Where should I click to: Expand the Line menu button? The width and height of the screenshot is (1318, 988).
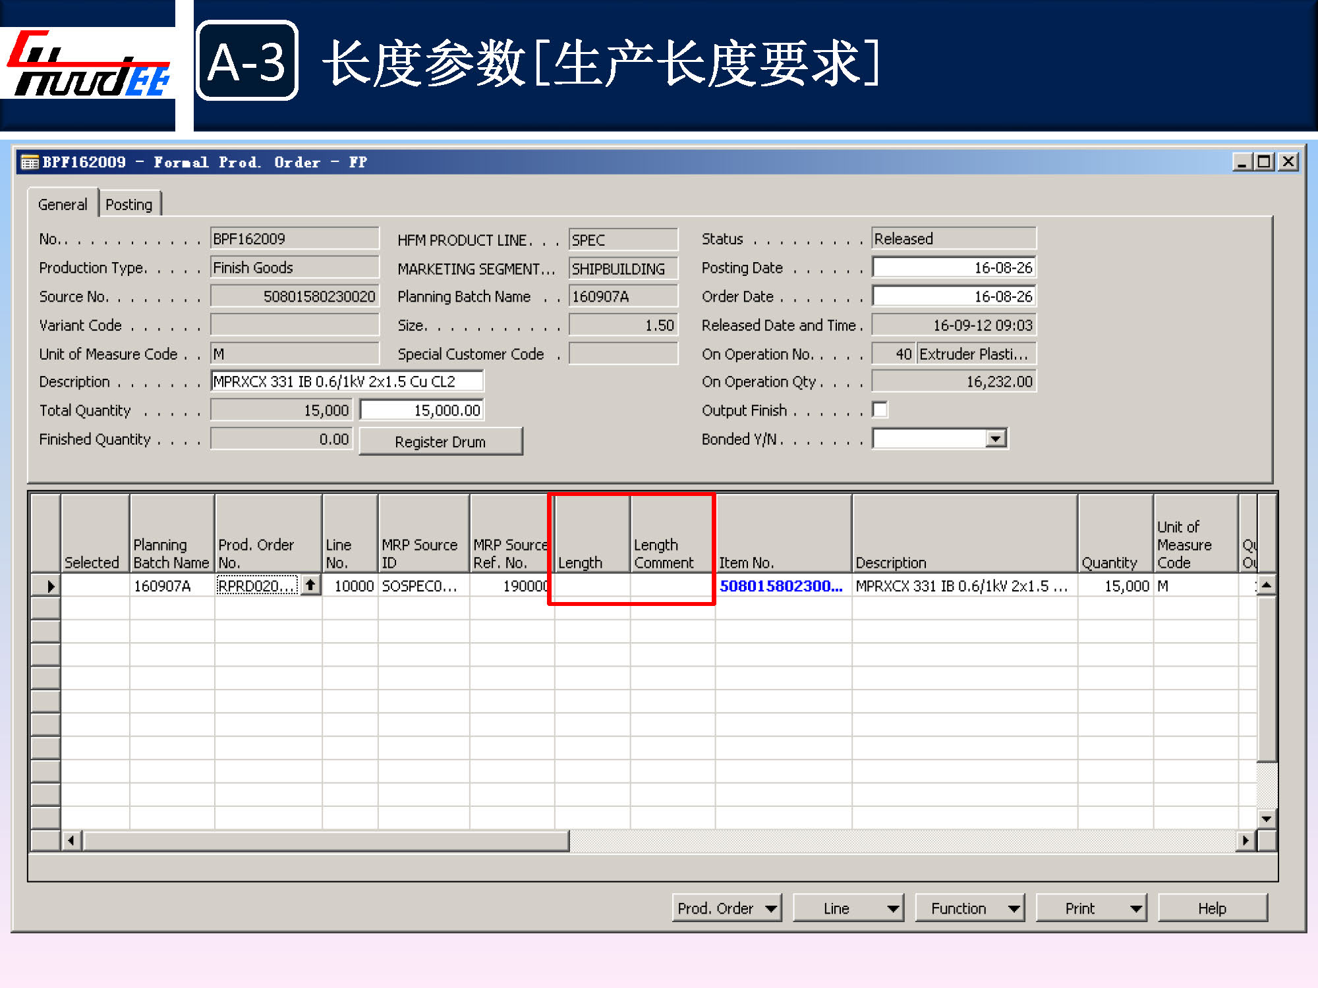[x=848, y=908]
